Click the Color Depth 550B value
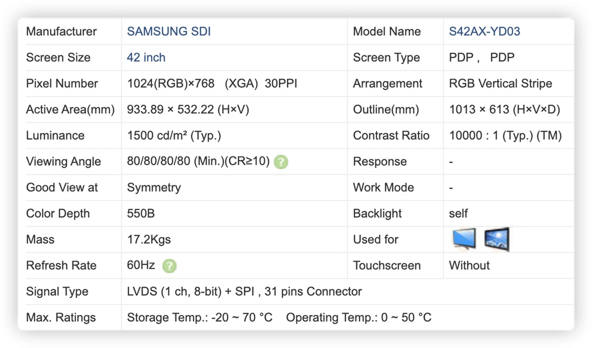Screen dimensions: 592x348 (141, 214)
